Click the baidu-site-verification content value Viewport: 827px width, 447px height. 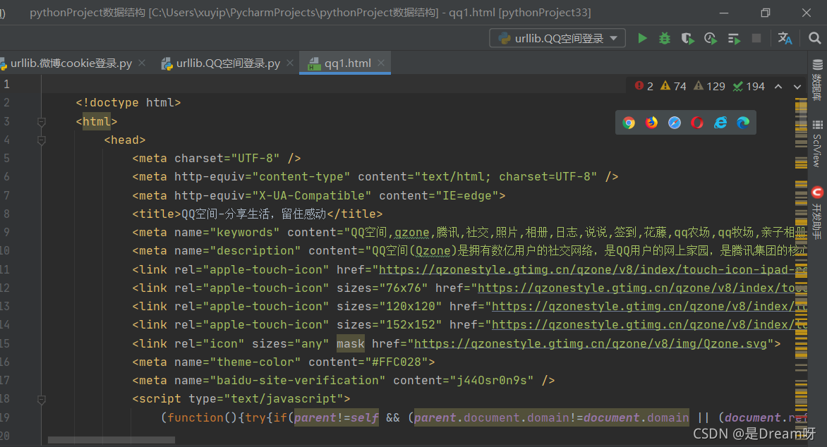point(492,381)
